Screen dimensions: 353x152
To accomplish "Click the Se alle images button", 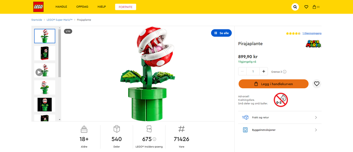I will pyautogui.click(x=221, y=33).
